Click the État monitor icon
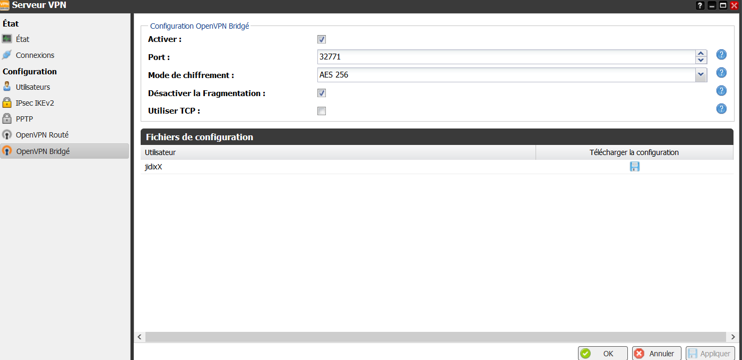 [7, 39]
